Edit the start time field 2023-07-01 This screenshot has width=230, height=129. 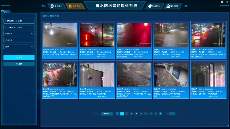click(19, 21)
